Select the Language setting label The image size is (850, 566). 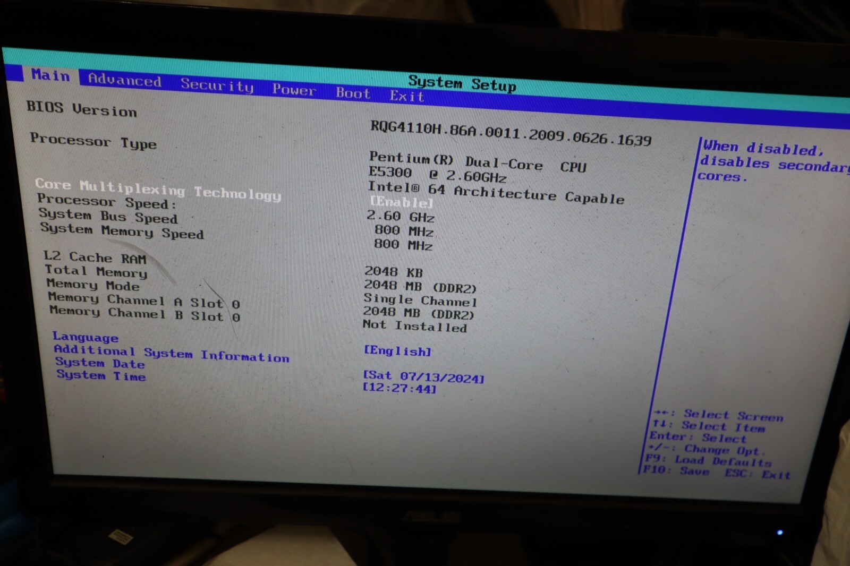click(85, 337)
